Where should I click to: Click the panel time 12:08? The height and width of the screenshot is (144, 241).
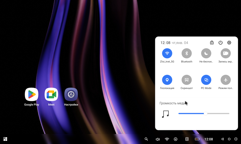click(165, 43)
